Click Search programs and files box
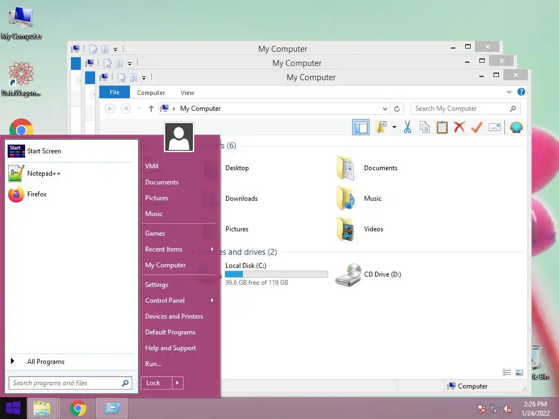This screenshot has height=419, width=559. [70, 383]
